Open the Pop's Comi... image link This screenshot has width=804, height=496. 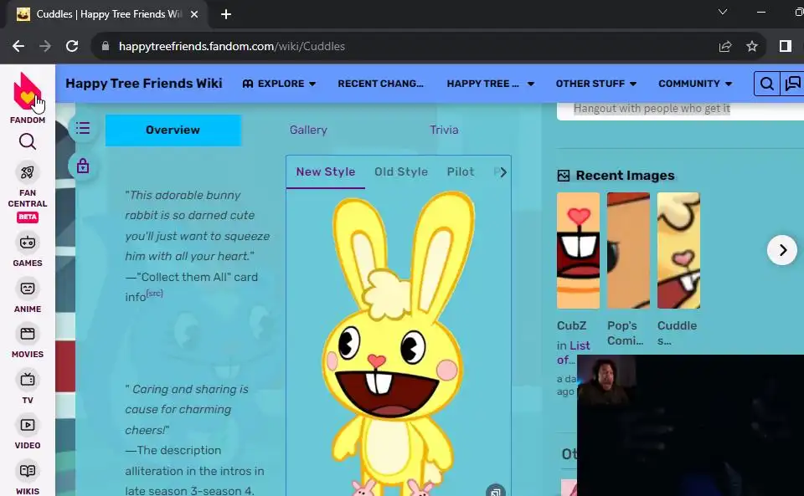pos(625,333)
